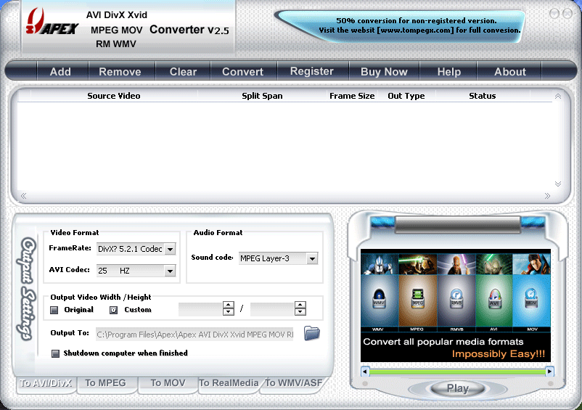Open the About dialog
This screenshot has height=410, width=582.
click(510, 72)
